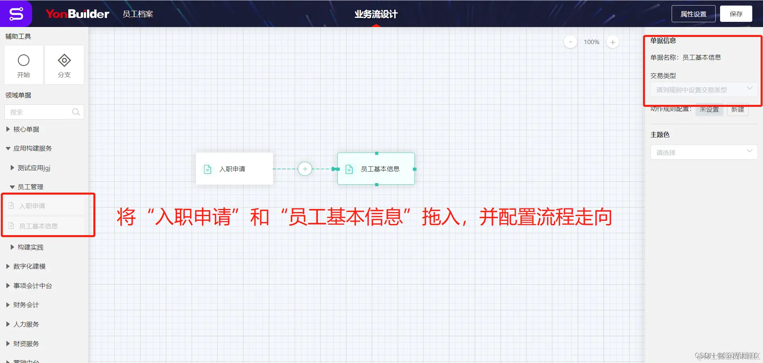The image size is (763, 363).
Task: Click 领域单据 section heading
Action: 18,95
